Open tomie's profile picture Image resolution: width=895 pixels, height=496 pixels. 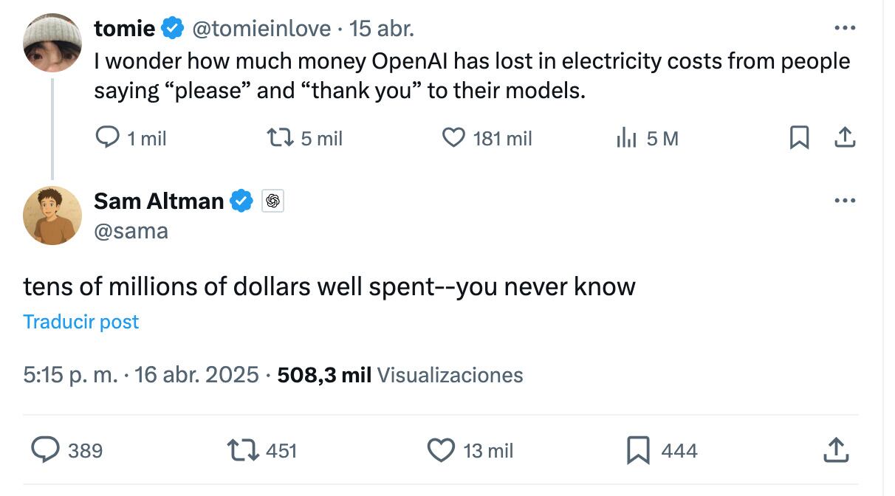point(52,42)
